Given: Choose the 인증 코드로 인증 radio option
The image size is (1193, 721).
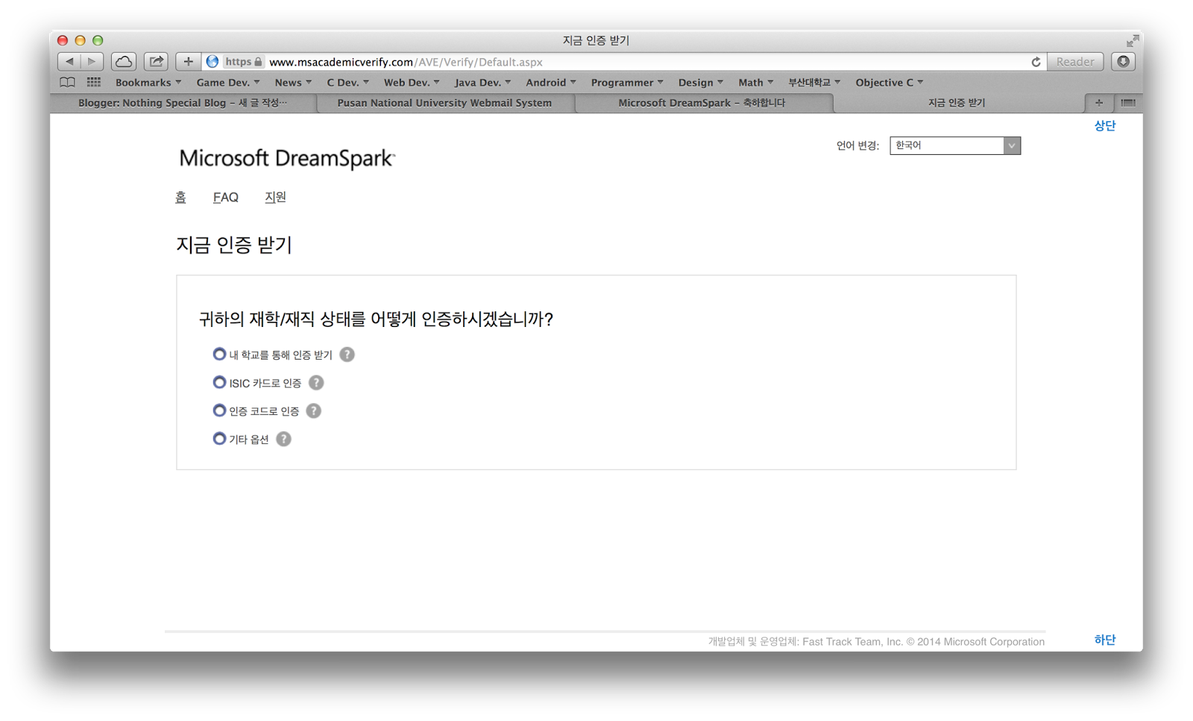Looking at the screenshot, I should (x=219, y=411).
